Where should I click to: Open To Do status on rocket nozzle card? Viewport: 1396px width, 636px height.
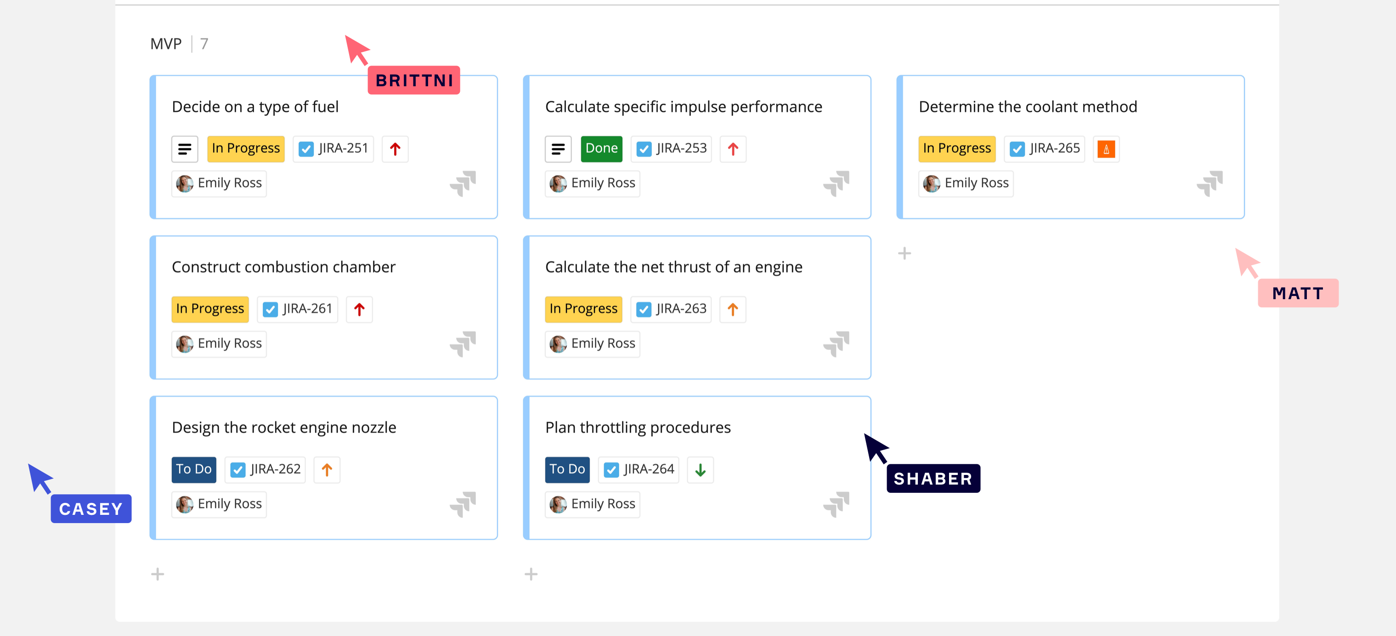[193, 470]
